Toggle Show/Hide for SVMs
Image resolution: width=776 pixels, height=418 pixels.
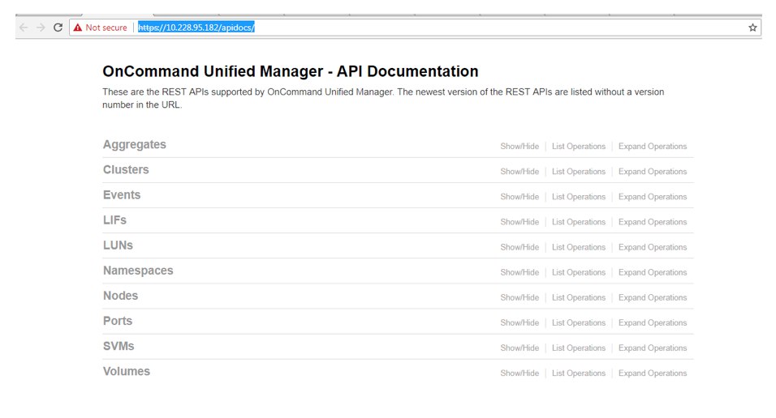coord(519,348)
